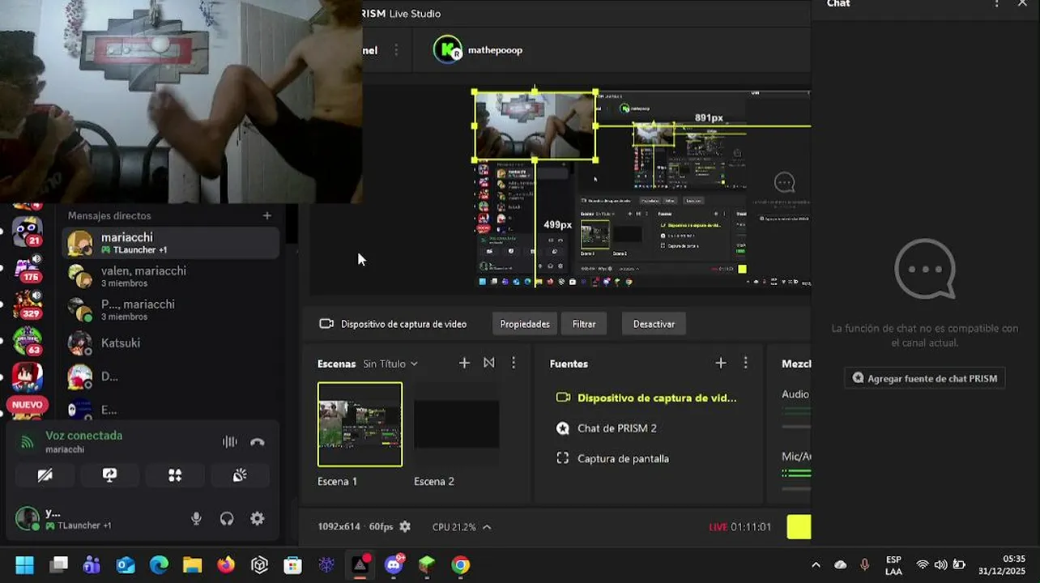This screenshot has height=583, width=1040.
Task: Switch to PRISM Live Studio taskbar icon
Action: pyautogui.click(x=360, y=565)
